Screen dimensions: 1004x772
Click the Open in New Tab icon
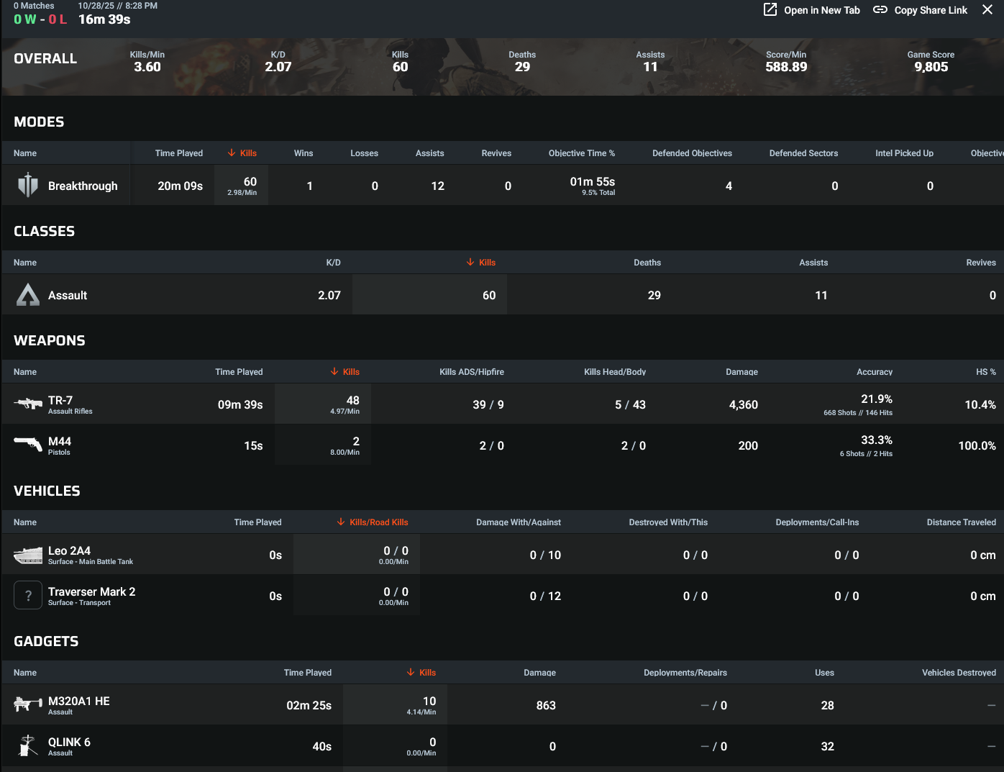[x=770, y=9]
